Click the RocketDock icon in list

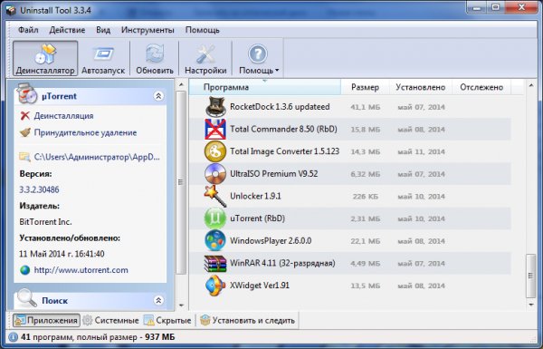click(215, 107)
